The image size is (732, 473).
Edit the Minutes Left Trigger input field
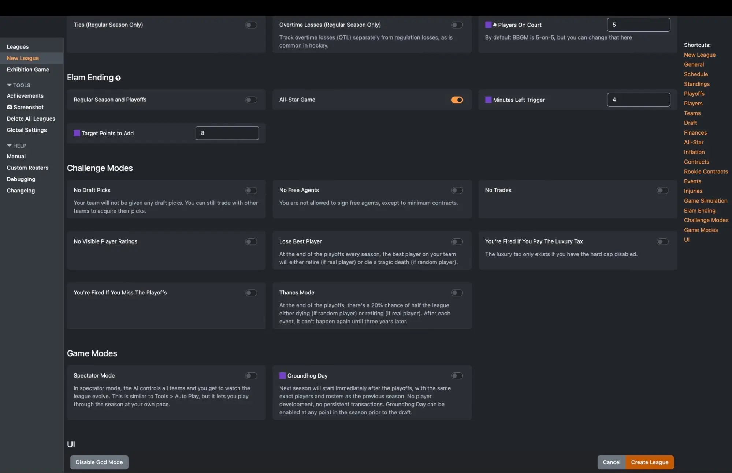tap(639, 99)
